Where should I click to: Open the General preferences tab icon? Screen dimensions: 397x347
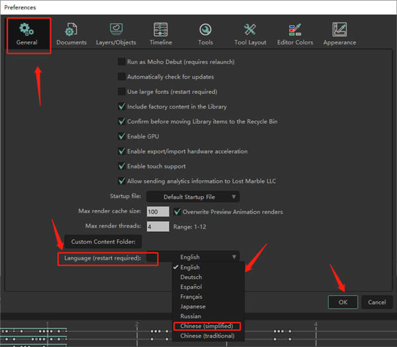click(27, 30)
